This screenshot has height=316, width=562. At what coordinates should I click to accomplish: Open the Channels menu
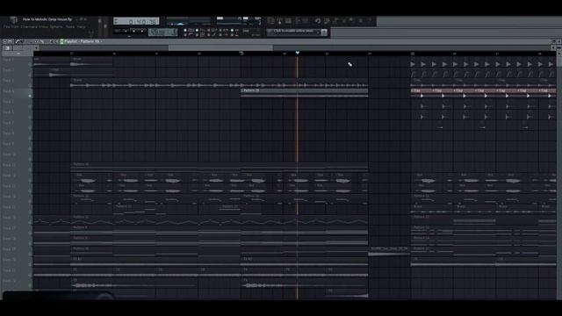(x=29, y=27)
